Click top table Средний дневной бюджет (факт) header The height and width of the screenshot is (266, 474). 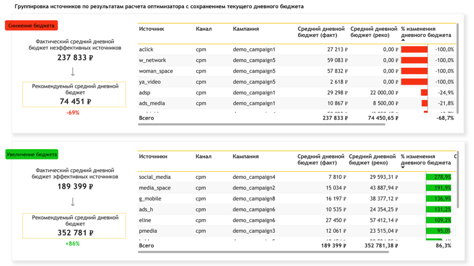[x=321, y=32]
